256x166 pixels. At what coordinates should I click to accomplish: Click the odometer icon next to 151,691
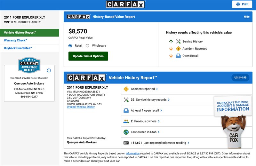pos(126,143)
